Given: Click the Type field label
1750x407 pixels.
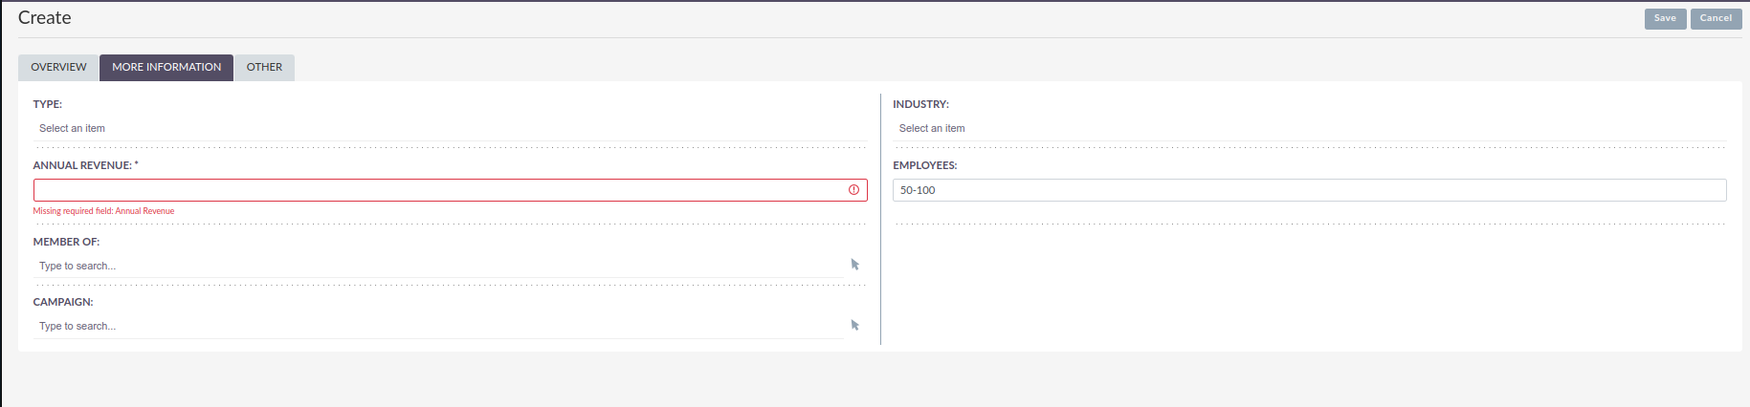Looking at the screenshot, I should [x=48, y=104].
